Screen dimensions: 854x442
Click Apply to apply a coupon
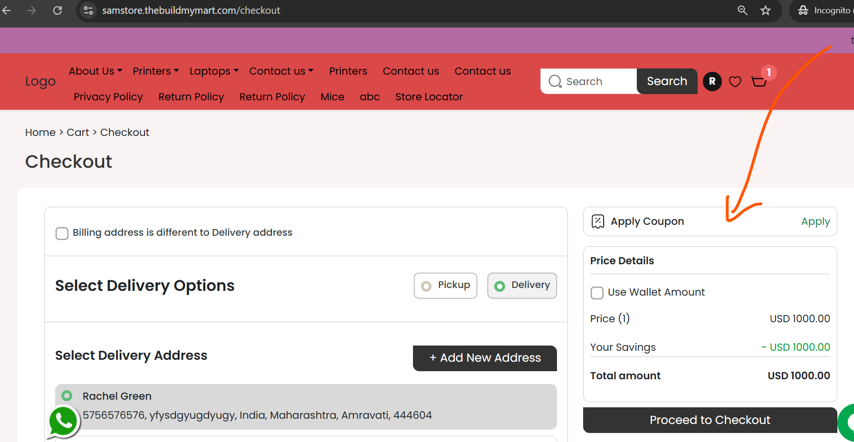pyautogui.click(x=816, y=221)
